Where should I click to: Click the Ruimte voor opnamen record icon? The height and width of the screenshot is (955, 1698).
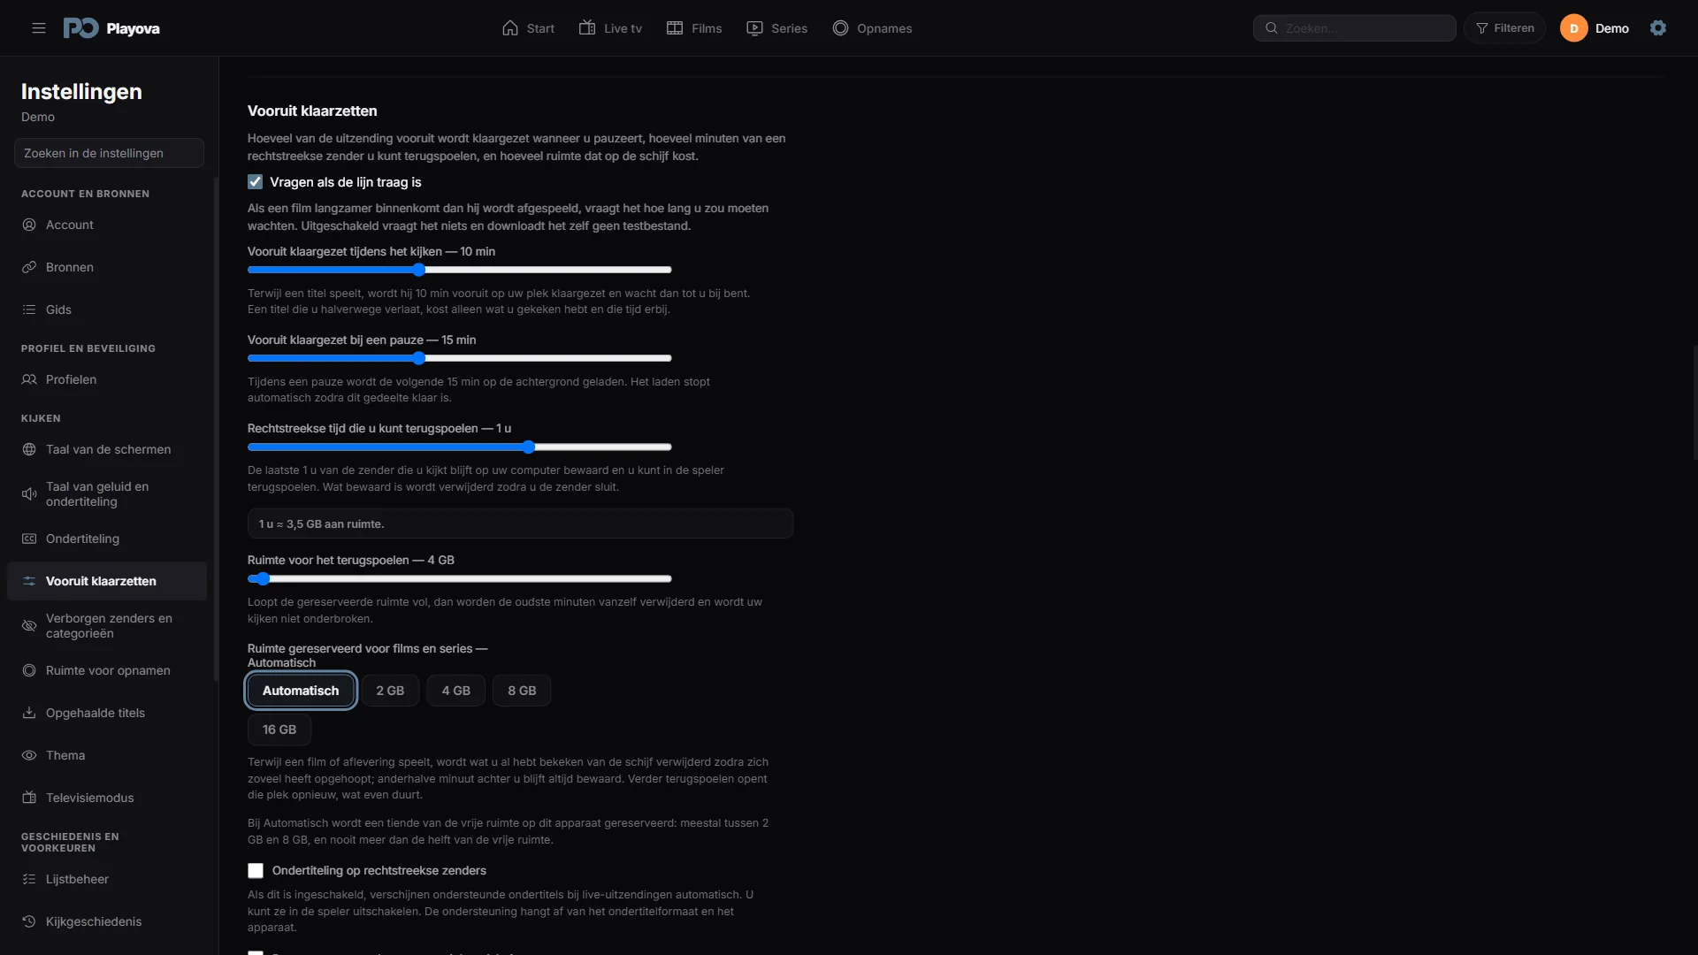click(x=29, y=670)
